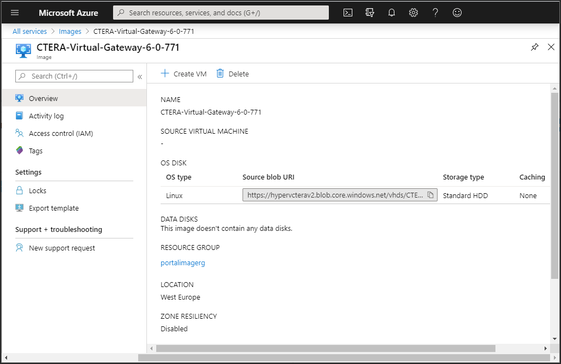This screenshot has width=561, height=364.
Task: Click the Microsoft Azure home title
Action: coord(68,13)
